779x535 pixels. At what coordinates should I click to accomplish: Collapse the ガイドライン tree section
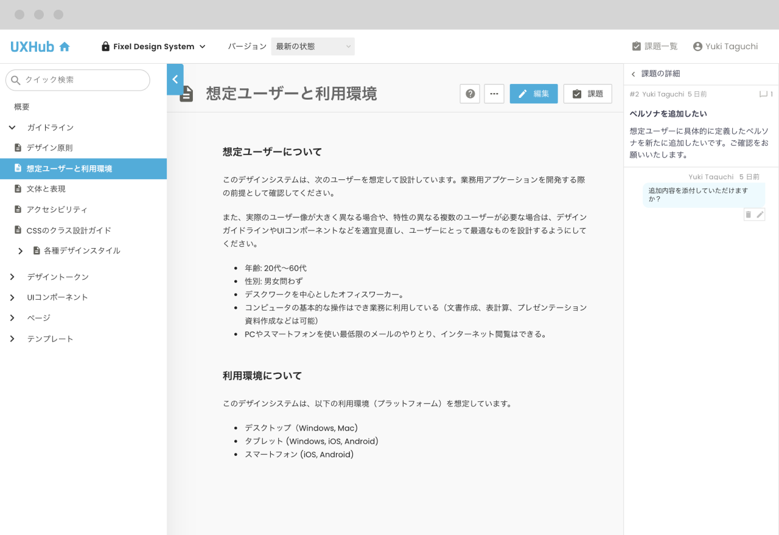click(x=12, y=128)
